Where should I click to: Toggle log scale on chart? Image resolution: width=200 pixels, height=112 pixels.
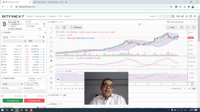tap(189, 89)
